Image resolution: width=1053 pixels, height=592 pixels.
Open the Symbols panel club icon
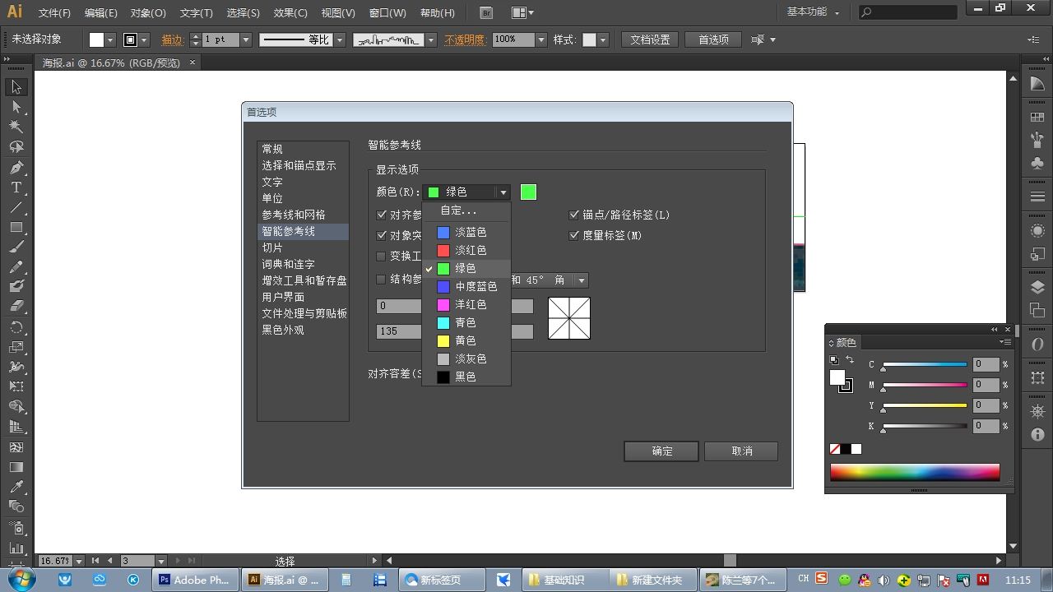point(1037,164)
